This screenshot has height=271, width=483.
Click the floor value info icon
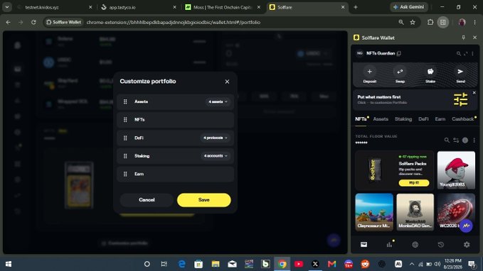pos(465,140)
